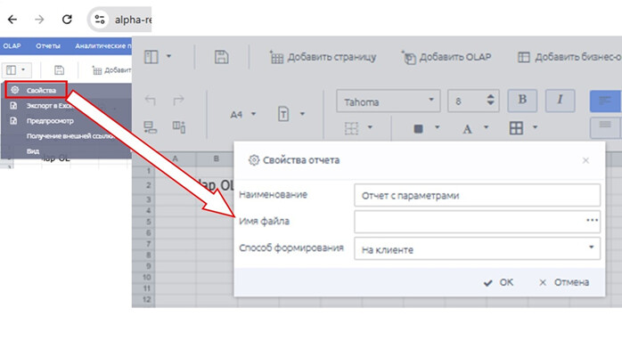The image size is (622, 349).
Task: Close the Свойства отчета dialog
Action: (585, 160)
